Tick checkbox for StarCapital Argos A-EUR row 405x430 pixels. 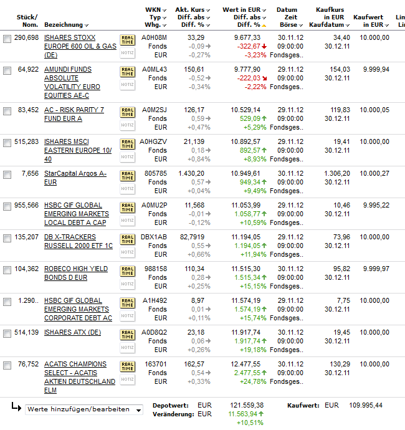[x=7, y=175]
